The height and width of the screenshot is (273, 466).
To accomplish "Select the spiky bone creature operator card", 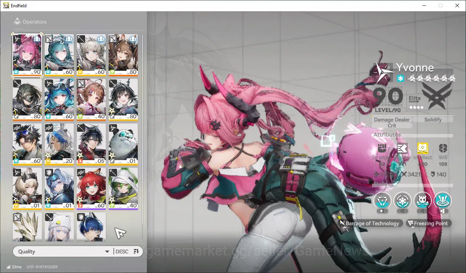I will tap(27, 227).
